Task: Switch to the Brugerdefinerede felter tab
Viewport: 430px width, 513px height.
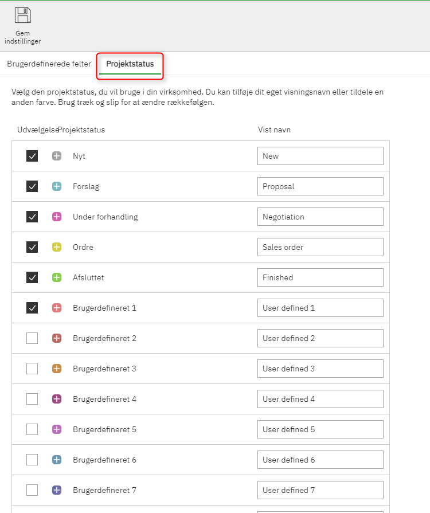Action: (49, 64)
